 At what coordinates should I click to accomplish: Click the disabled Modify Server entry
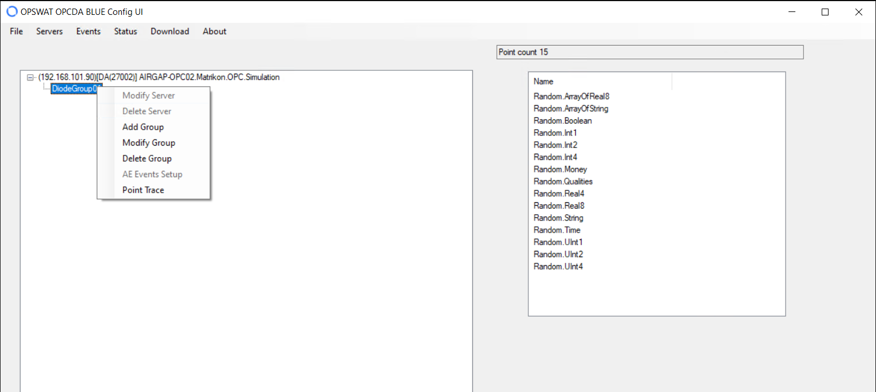coord(153,95)
